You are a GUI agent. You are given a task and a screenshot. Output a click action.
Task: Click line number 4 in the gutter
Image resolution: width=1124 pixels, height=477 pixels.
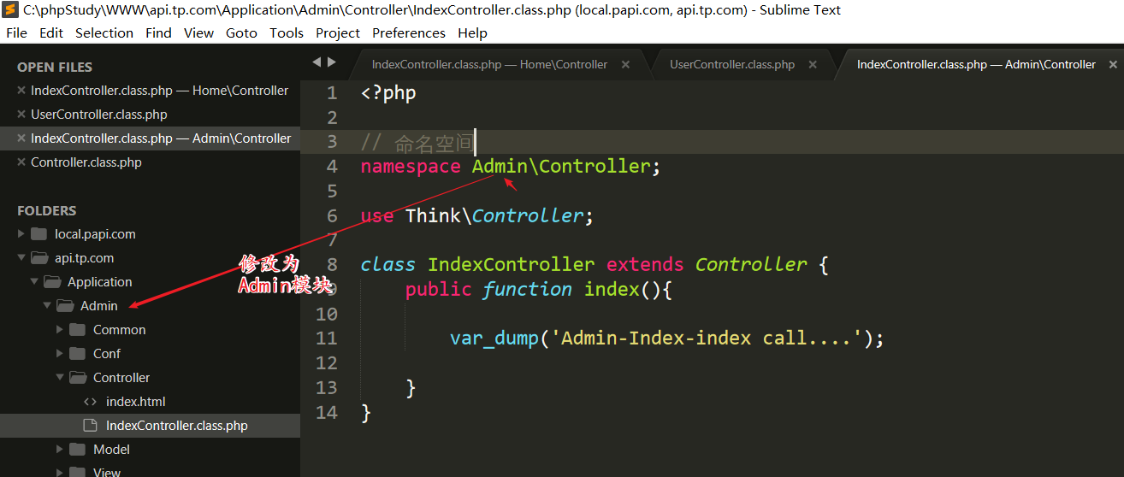tap(332, 166)
